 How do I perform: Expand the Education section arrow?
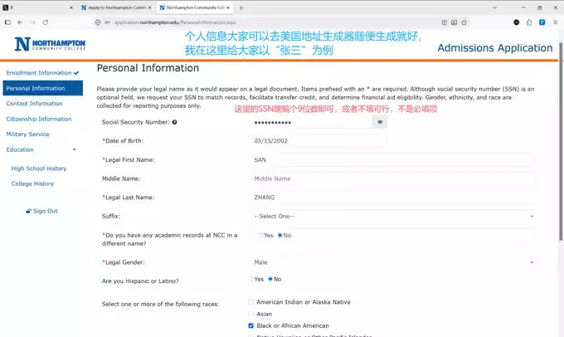click(75, 149)
